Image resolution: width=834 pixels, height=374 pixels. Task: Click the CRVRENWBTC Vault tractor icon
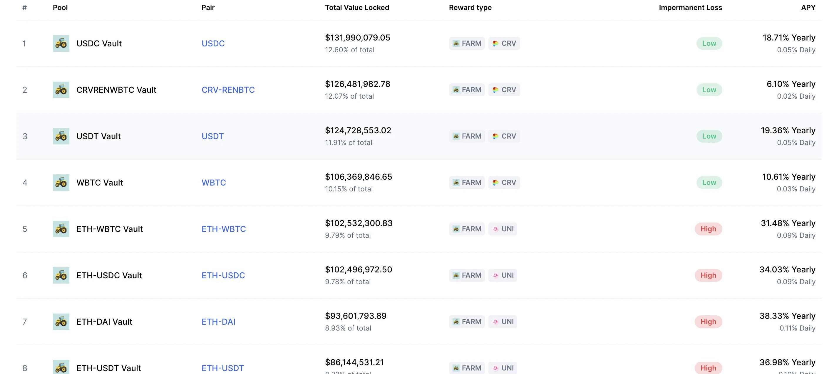click(61, 90)
